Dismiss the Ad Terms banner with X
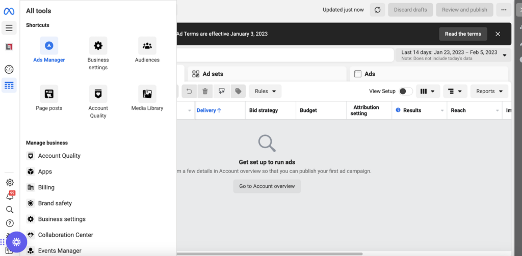Image resolution: width=522 pixels, height=256 pixels. [498, 34]
